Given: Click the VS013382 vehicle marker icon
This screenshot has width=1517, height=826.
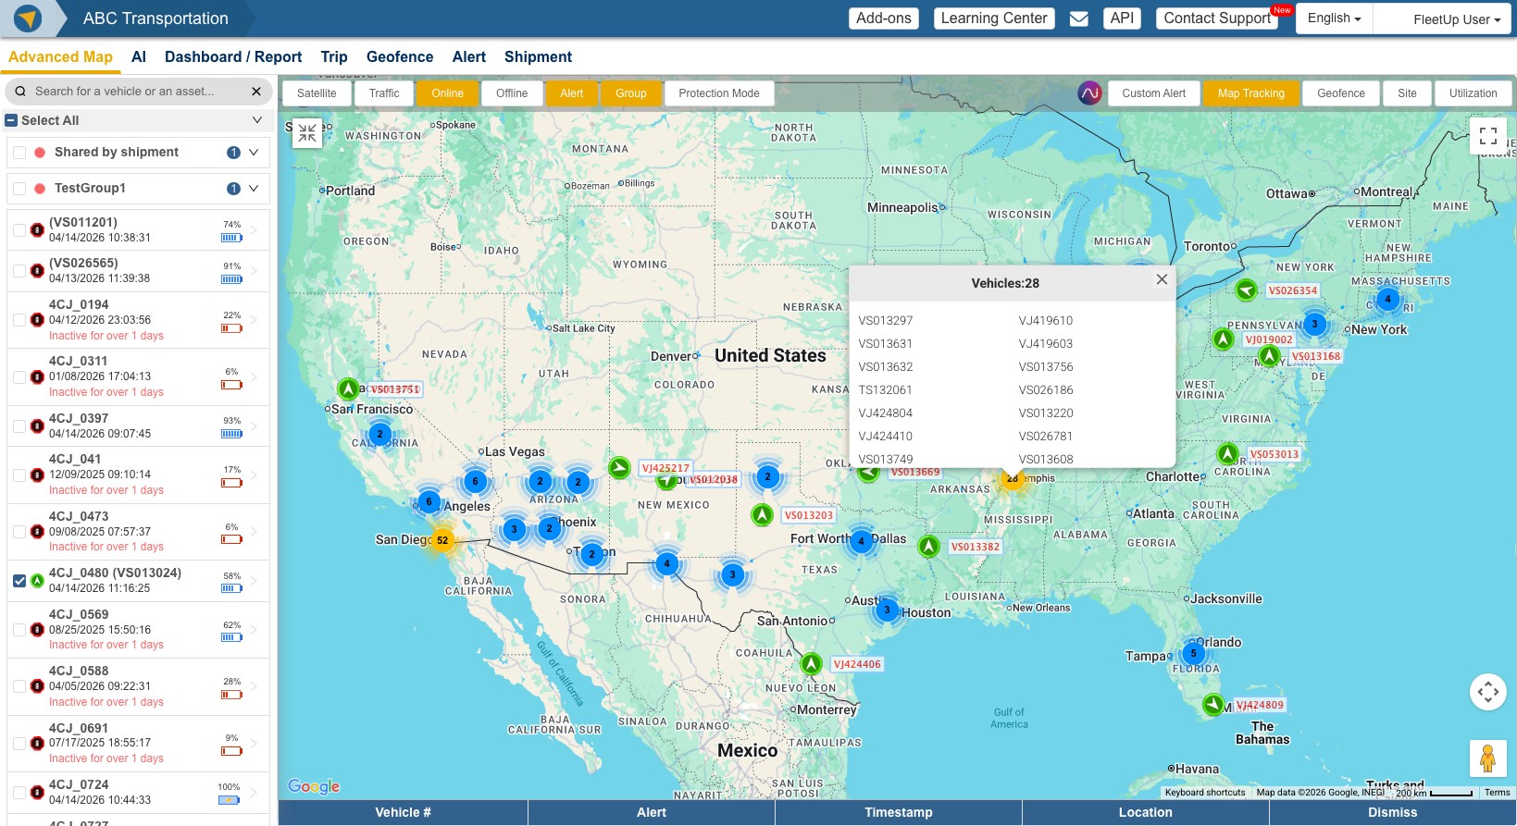Looking at the screenshot, I should (928, 546).
